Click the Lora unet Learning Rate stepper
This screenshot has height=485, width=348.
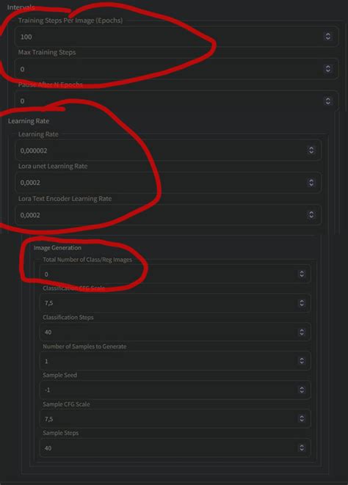(311, 183)
